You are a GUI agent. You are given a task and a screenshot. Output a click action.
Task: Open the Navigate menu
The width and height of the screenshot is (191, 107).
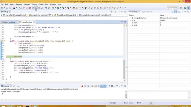27,4
